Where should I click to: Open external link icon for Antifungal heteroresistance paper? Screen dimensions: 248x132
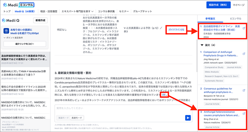click(244, 114)
